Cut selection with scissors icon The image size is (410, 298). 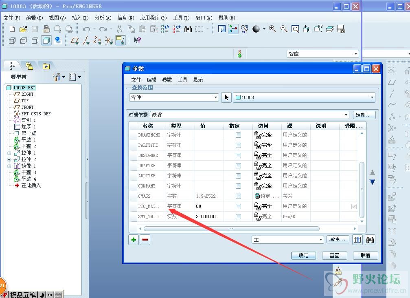(119, 29)
